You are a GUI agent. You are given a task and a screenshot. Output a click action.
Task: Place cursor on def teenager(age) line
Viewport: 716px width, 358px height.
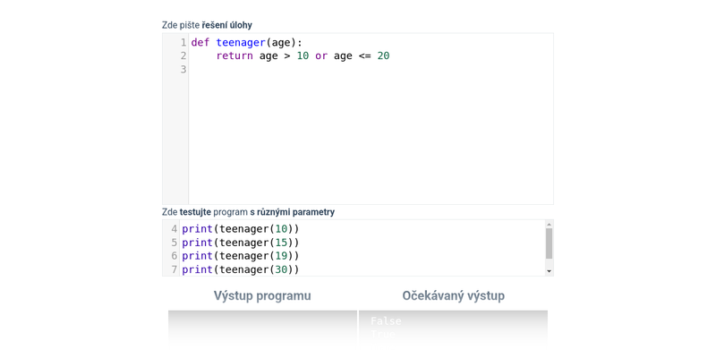[246, 42]
